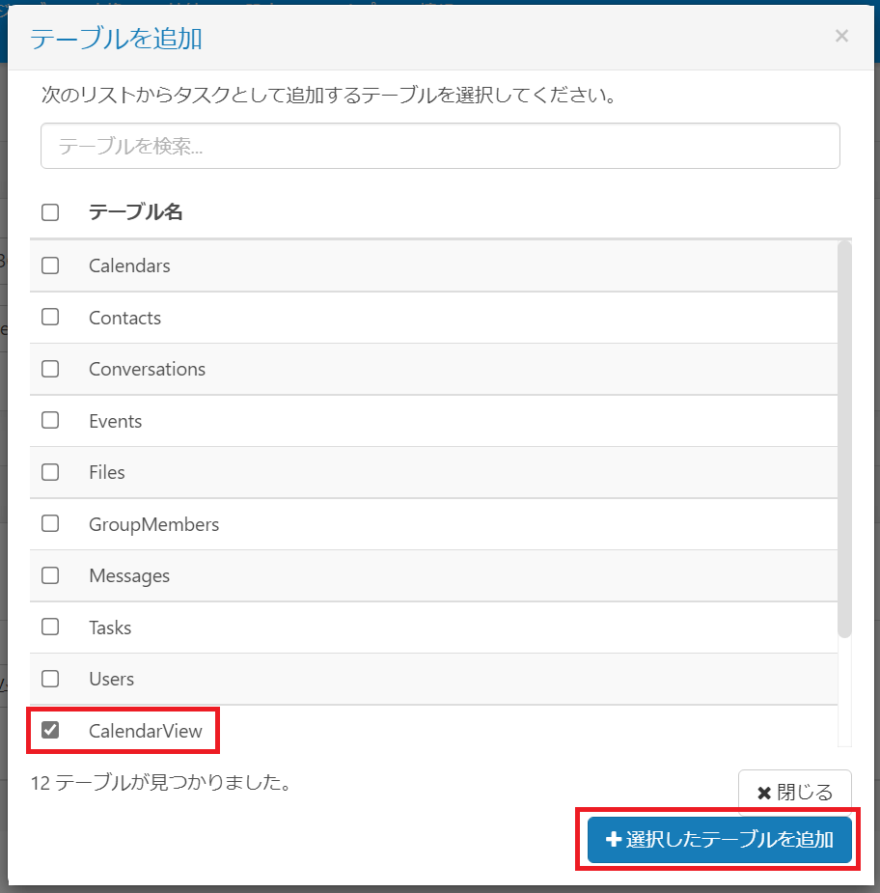Click the CalendarView table name text
Screen dimensions: 880x893
146,731
